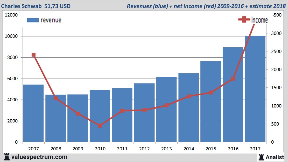Screen dimensions: 288x162
Task: Click the 2015 income data point marker
Action: 211,92
